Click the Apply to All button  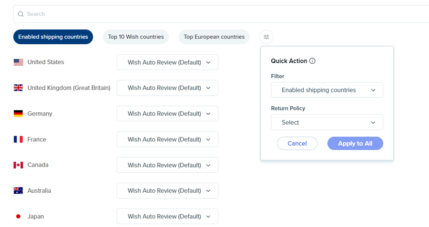pos(355,143)
